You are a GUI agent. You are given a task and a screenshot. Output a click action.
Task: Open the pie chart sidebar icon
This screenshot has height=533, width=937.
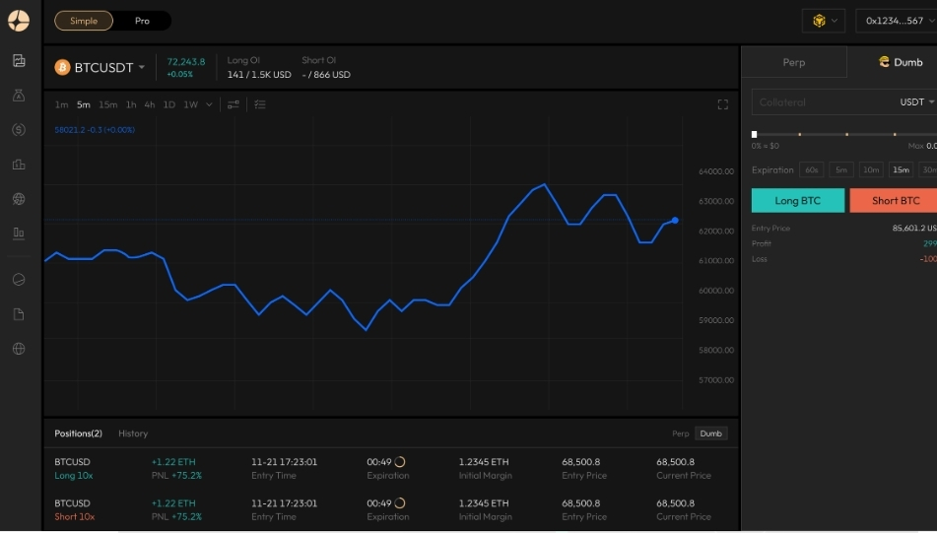point(19,280)
